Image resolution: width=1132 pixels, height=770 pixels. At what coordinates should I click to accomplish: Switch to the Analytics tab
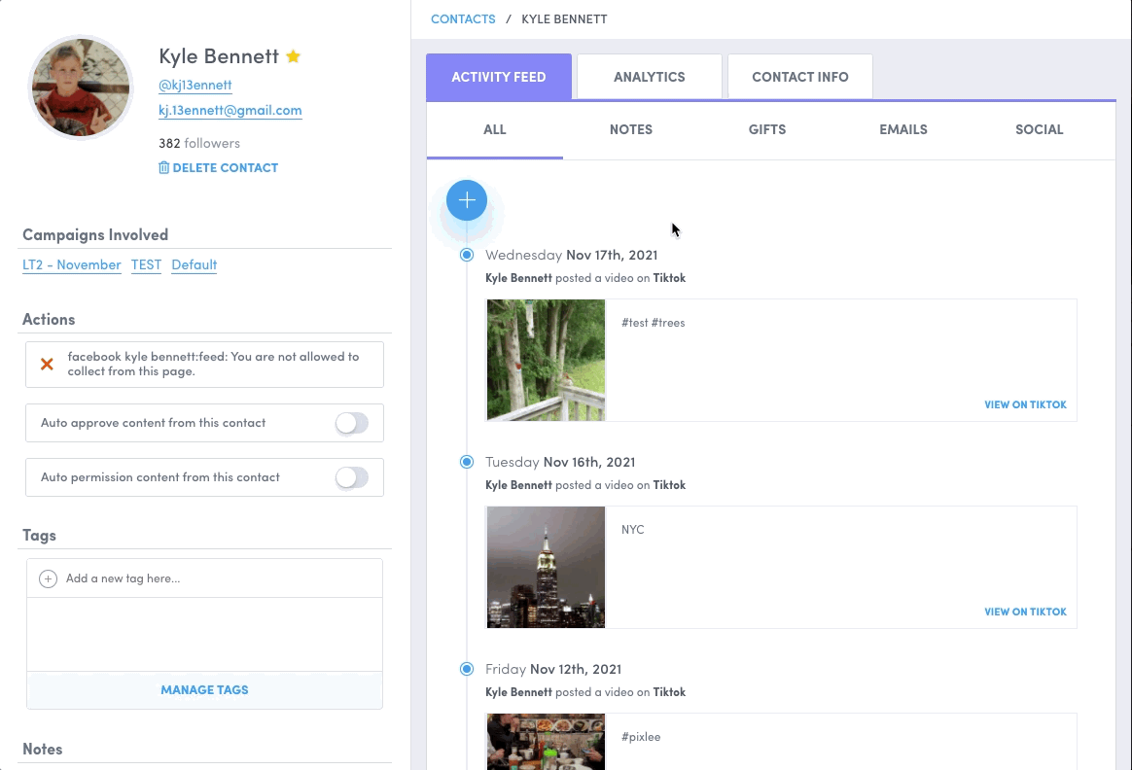click(649, 77)
